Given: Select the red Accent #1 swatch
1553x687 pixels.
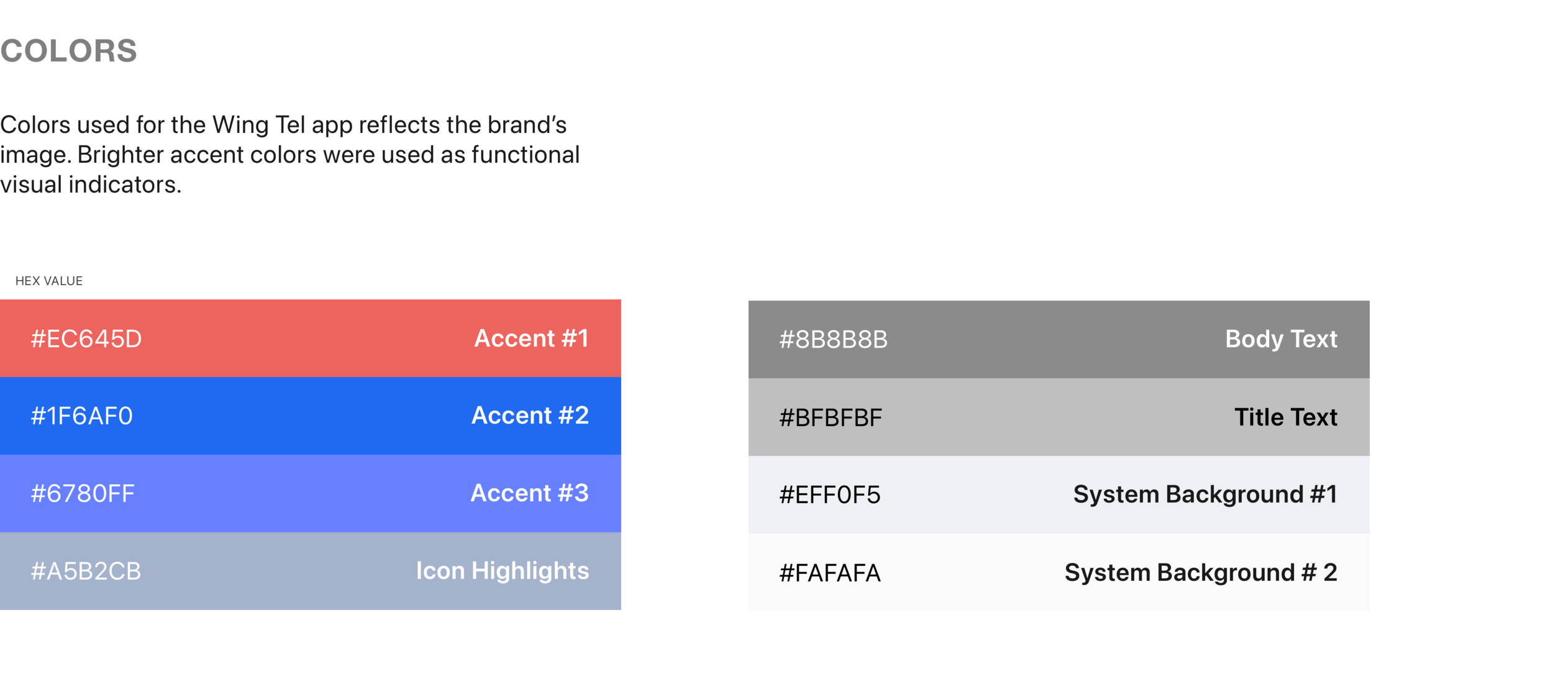Looking at the screenshot, I should [310, 338].
